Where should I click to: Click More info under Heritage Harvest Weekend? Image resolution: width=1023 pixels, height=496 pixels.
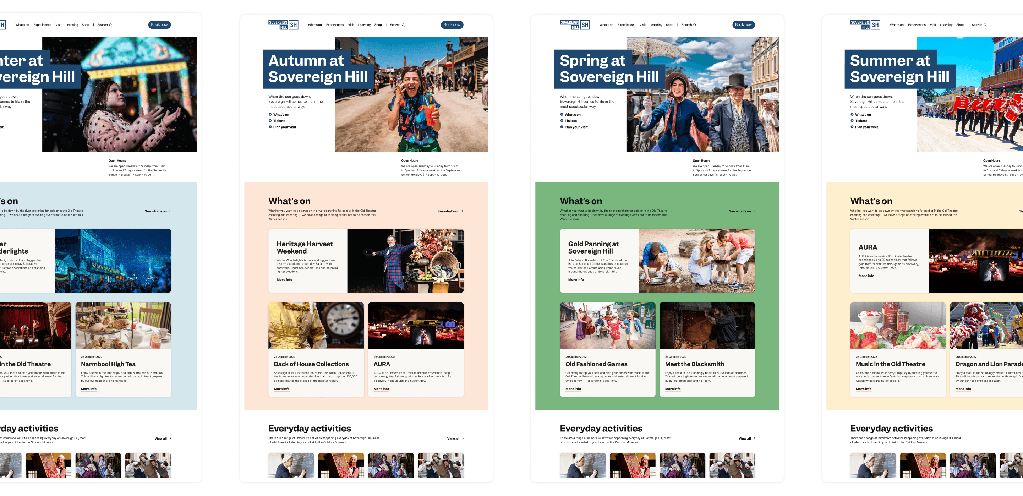[x=284, y=280]
